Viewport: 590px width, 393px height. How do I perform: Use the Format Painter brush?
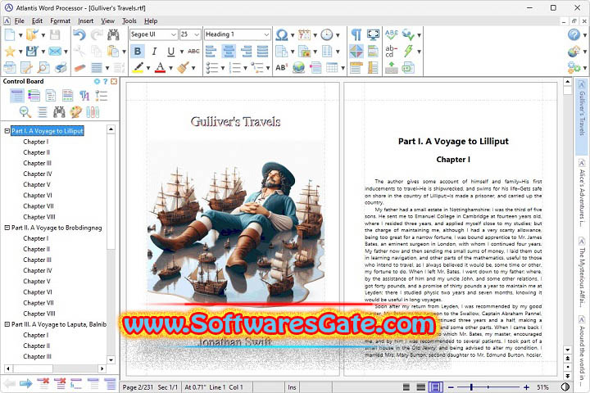184,68
